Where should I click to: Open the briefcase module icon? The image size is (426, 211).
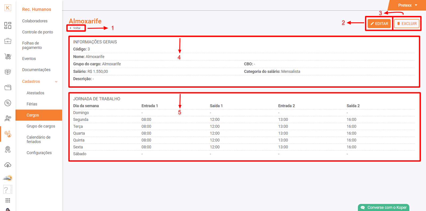[x=8, y=41]
